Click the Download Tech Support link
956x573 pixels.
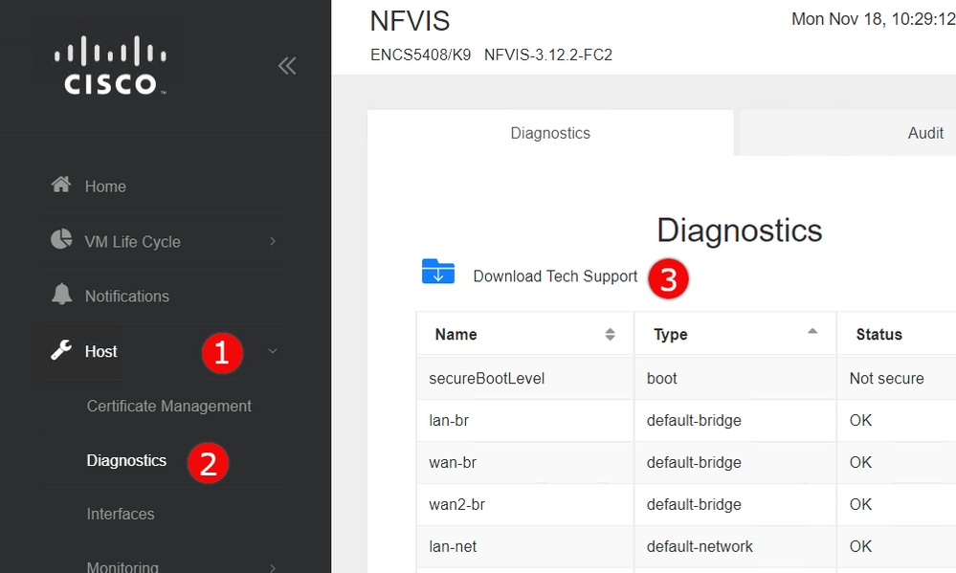click(555, 276)
